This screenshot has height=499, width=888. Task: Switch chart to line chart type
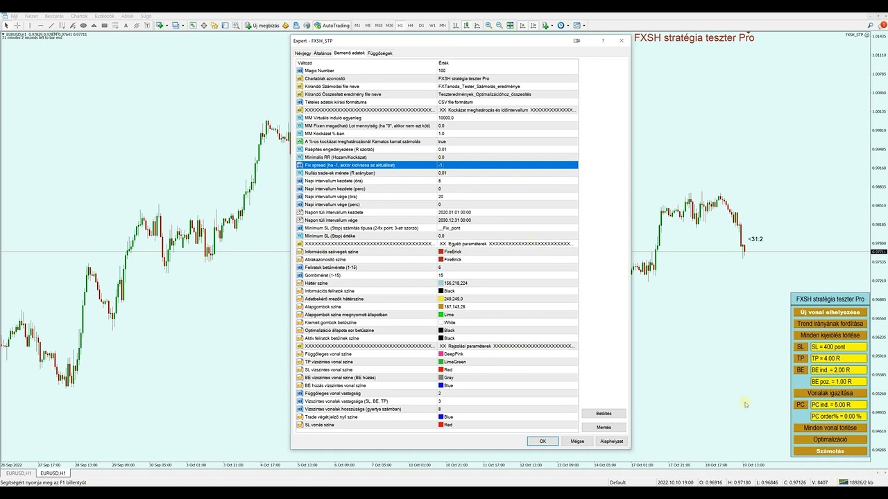[x=477, y=26]
